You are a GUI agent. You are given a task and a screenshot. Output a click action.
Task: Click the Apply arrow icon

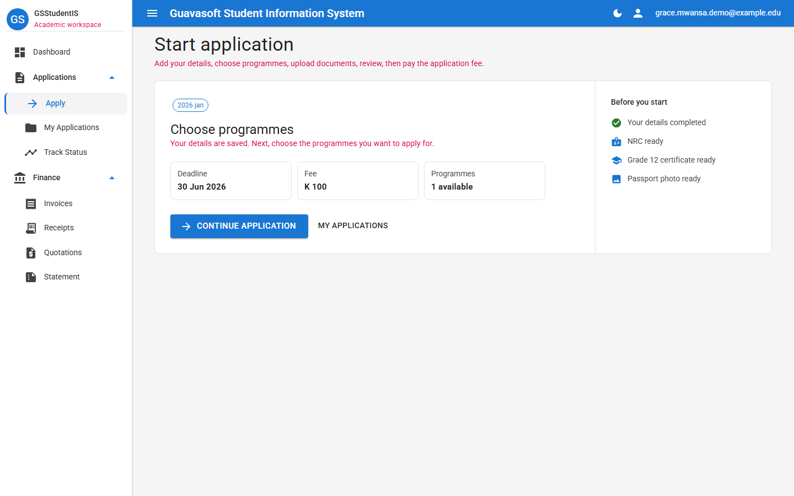(33, 104)
